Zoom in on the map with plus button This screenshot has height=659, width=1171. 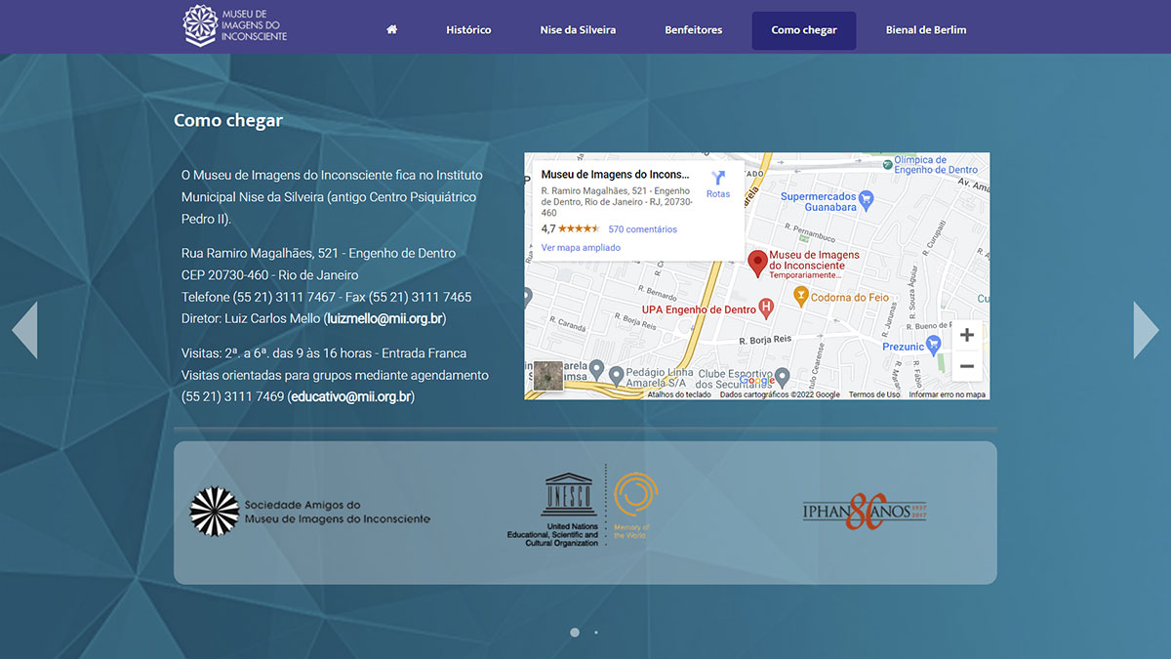[x=966, y=336]
